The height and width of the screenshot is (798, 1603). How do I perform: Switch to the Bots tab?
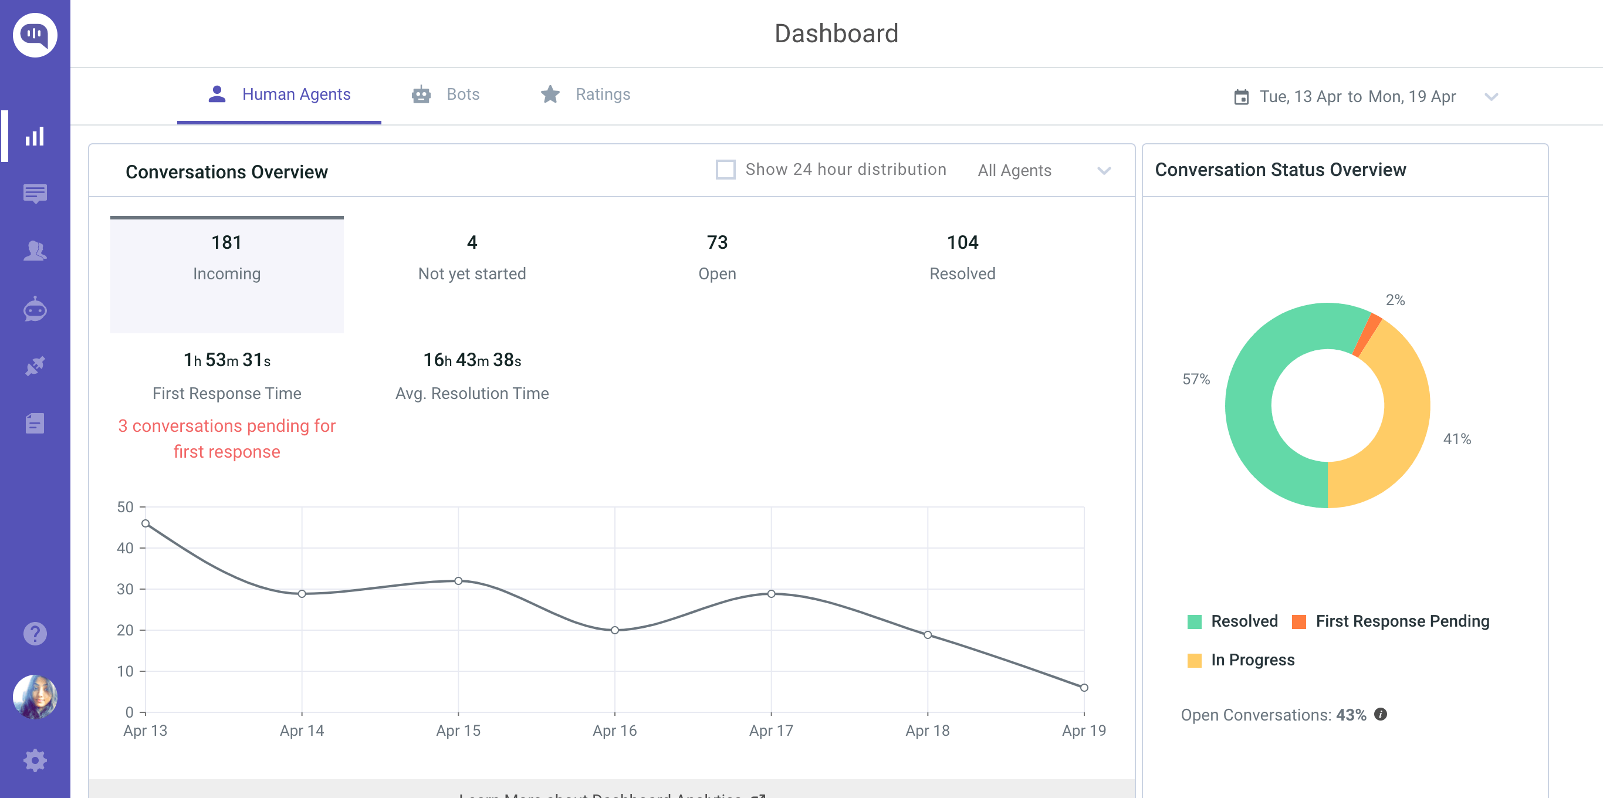(445, 94)
